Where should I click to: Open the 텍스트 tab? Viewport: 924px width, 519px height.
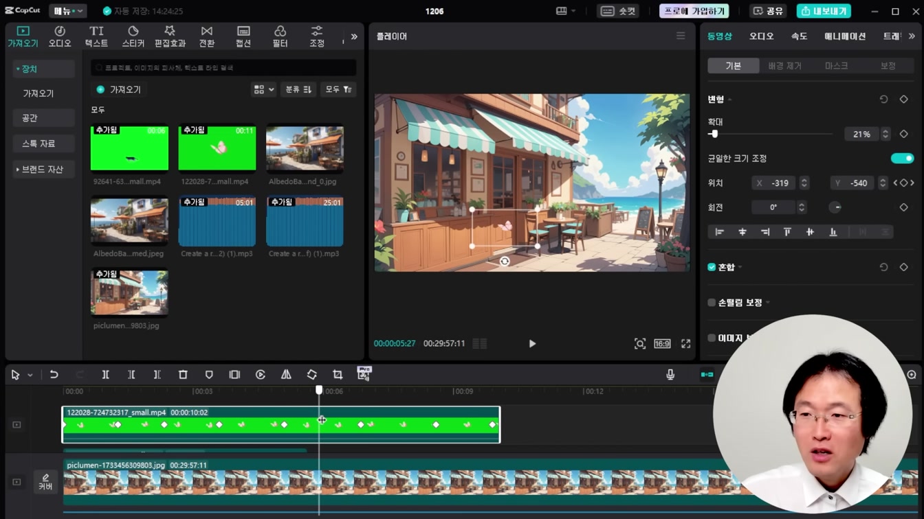coord(96,36)
